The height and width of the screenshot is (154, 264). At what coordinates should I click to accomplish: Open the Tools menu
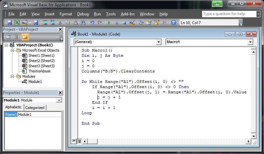point(111,14)
